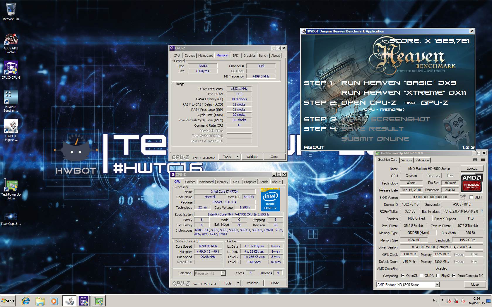Click the DRAM Frequency 1333.1 MHz field

click(x=239, y=89)
